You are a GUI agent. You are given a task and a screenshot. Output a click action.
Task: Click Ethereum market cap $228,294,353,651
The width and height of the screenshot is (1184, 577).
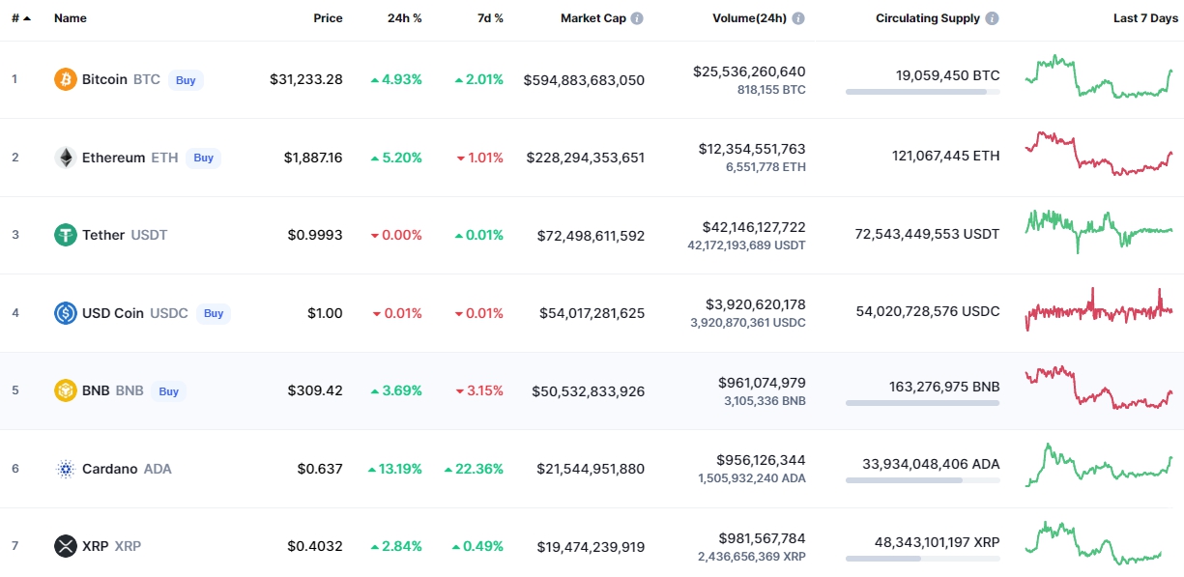coord(586,158)
